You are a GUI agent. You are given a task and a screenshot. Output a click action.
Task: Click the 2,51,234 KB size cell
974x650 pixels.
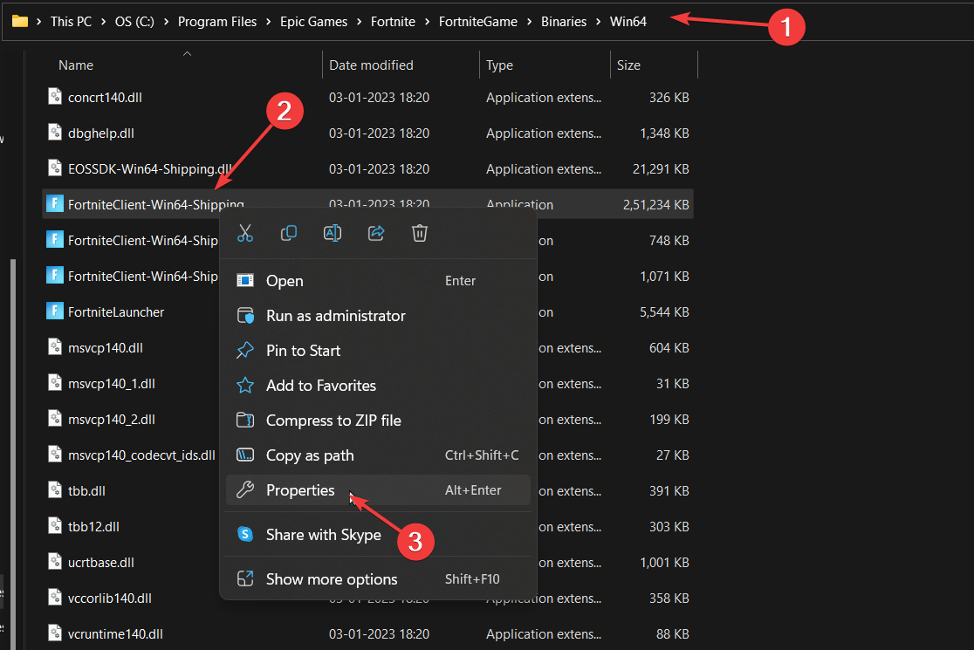pyautogui.click(x=656, y=204)
